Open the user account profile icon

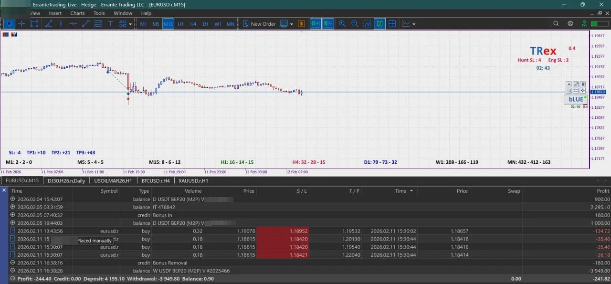[570, 24]
